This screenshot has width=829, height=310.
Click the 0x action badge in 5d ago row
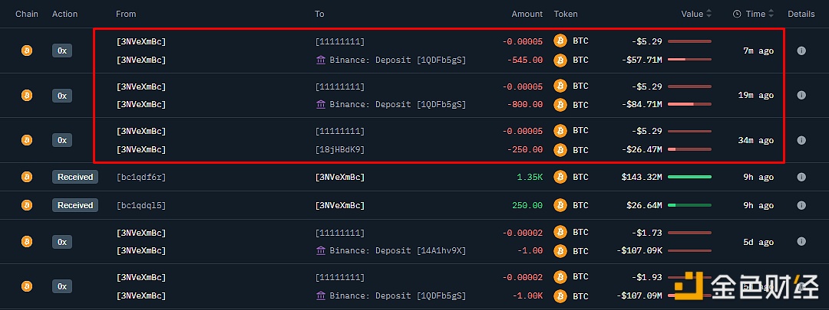pos(62,242)
